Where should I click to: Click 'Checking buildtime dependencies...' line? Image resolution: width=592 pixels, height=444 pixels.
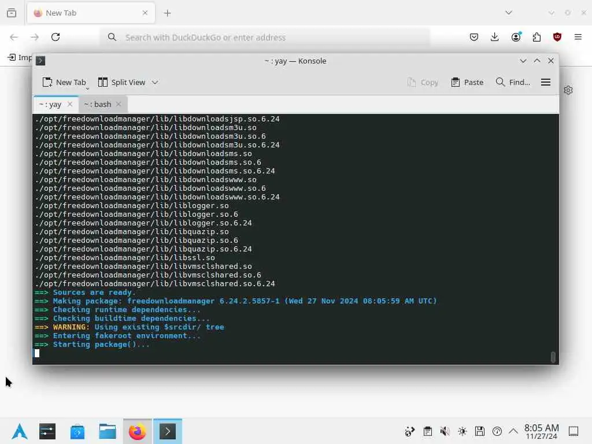(122, 319)
